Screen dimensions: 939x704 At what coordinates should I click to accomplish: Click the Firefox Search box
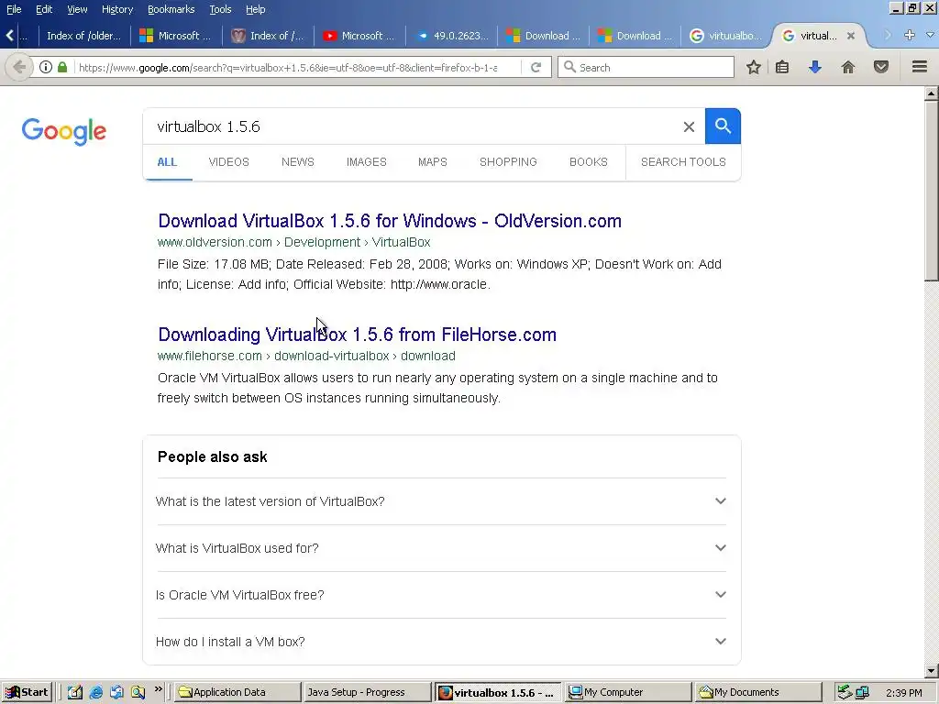[646, 67]
